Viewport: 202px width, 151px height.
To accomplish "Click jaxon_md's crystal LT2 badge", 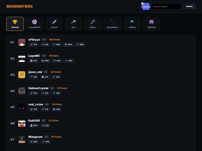I will 45,77.
